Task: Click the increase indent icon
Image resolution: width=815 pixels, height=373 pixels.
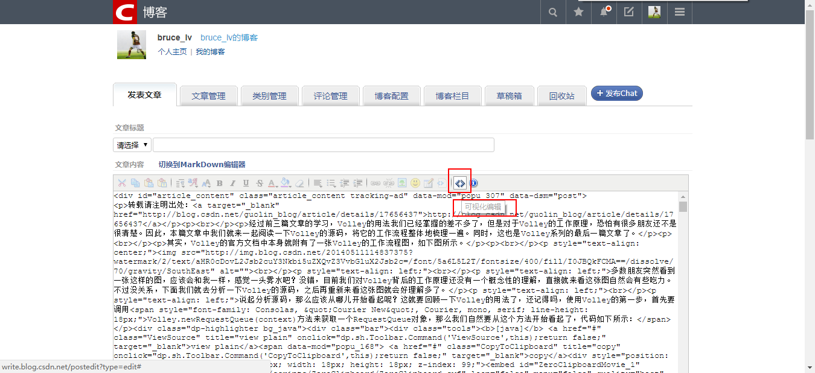Action: coord(358,183)
